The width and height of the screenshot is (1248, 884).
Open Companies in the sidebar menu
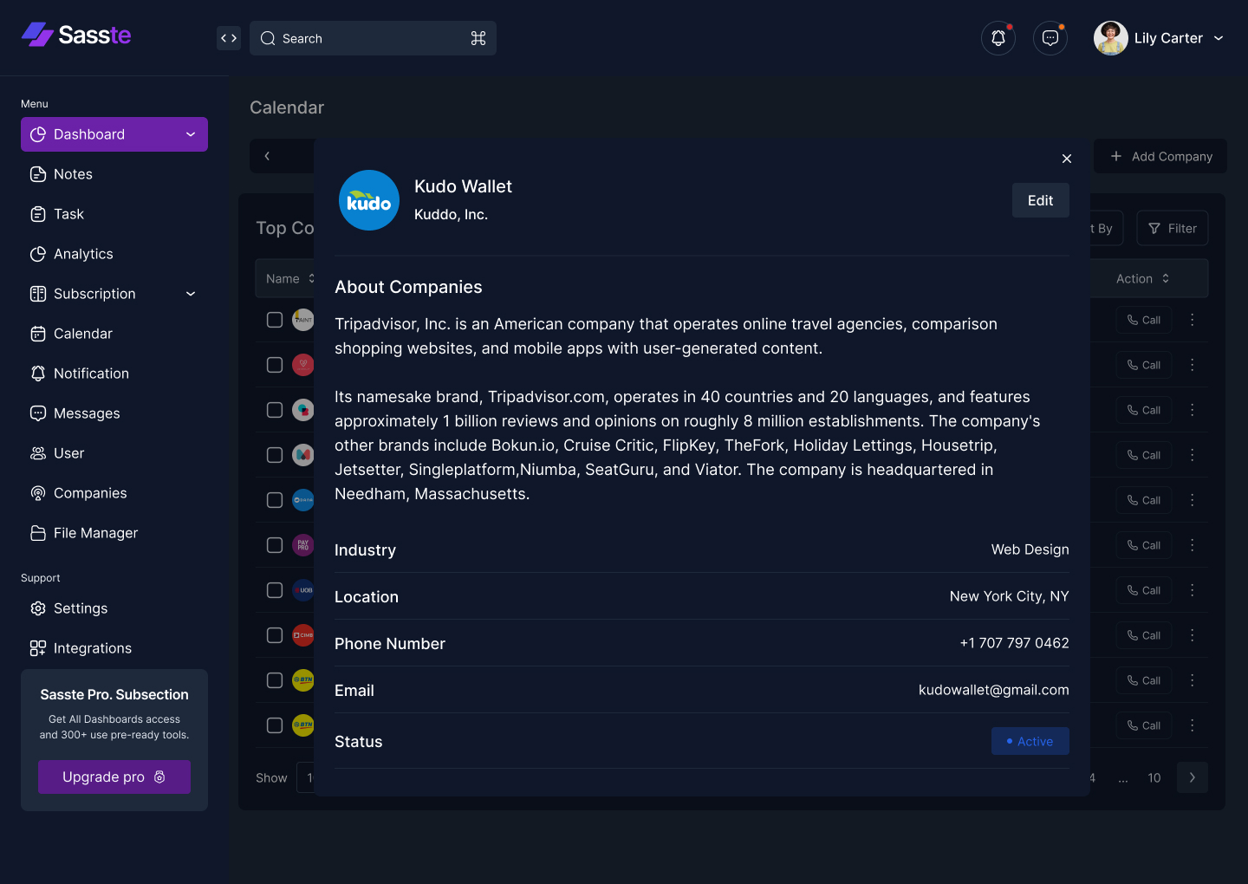coord(90,493)
